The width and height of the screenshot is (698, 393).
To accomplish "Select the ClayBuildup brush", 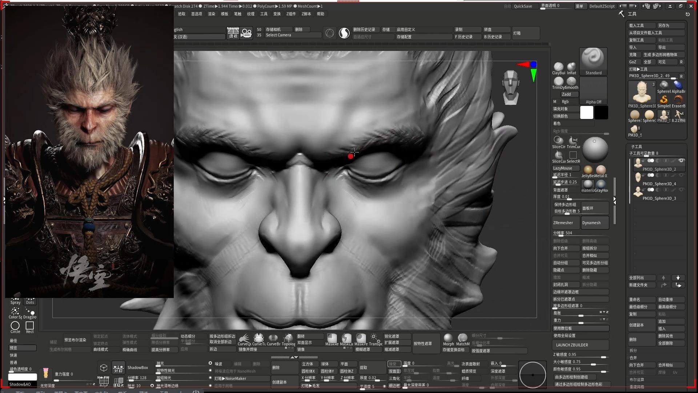I will coord(558,66).
